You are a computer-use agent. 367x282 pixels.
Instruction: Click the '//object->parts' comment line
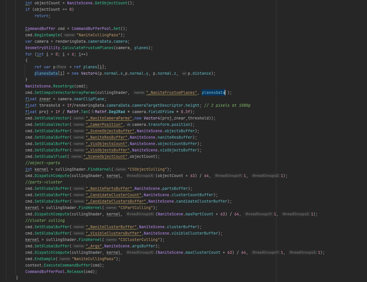[x=43, y=163]
